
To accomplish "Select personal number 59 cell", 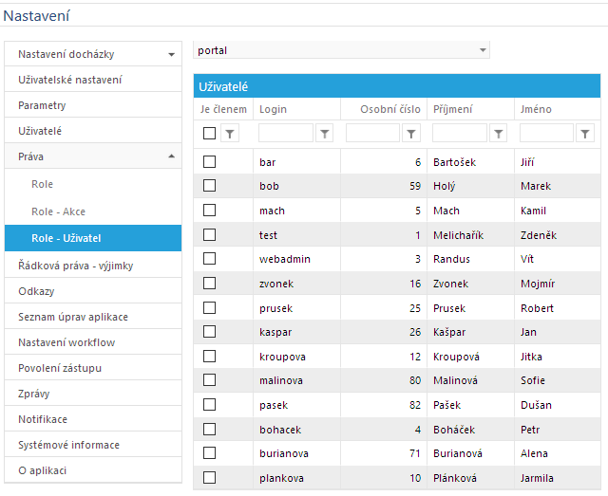I will click(x=384, y=186).
